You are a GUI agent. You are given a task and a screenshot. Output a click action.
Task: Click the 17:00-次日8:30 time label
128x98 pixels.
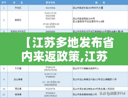pos(51,82)
